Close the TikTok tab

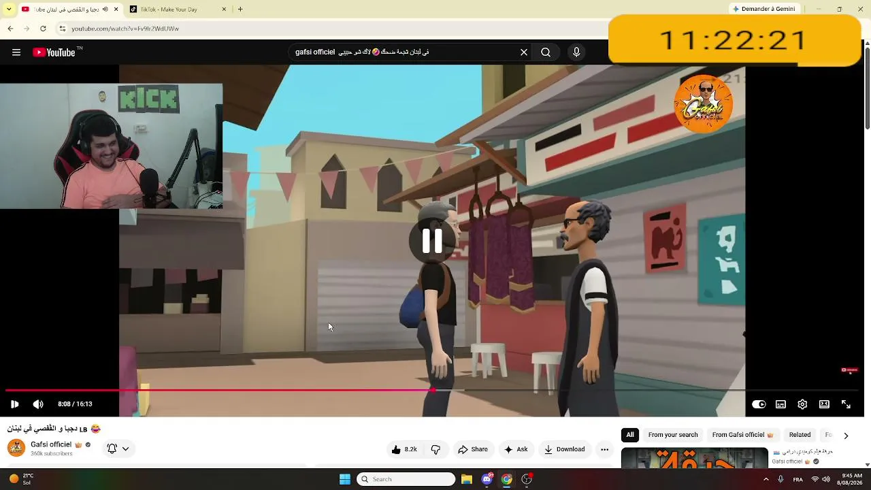225,10
